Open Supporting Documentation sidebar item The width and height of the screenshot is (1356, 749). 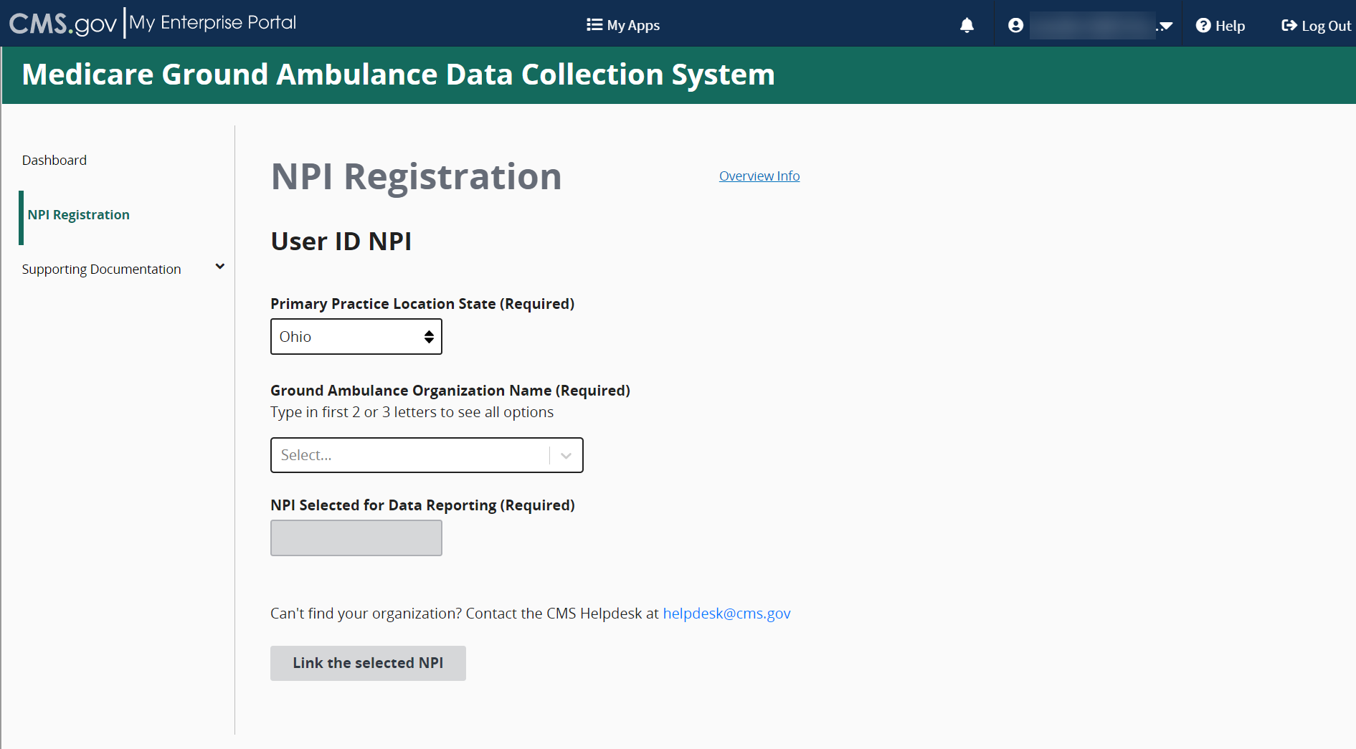pos(102,269)
